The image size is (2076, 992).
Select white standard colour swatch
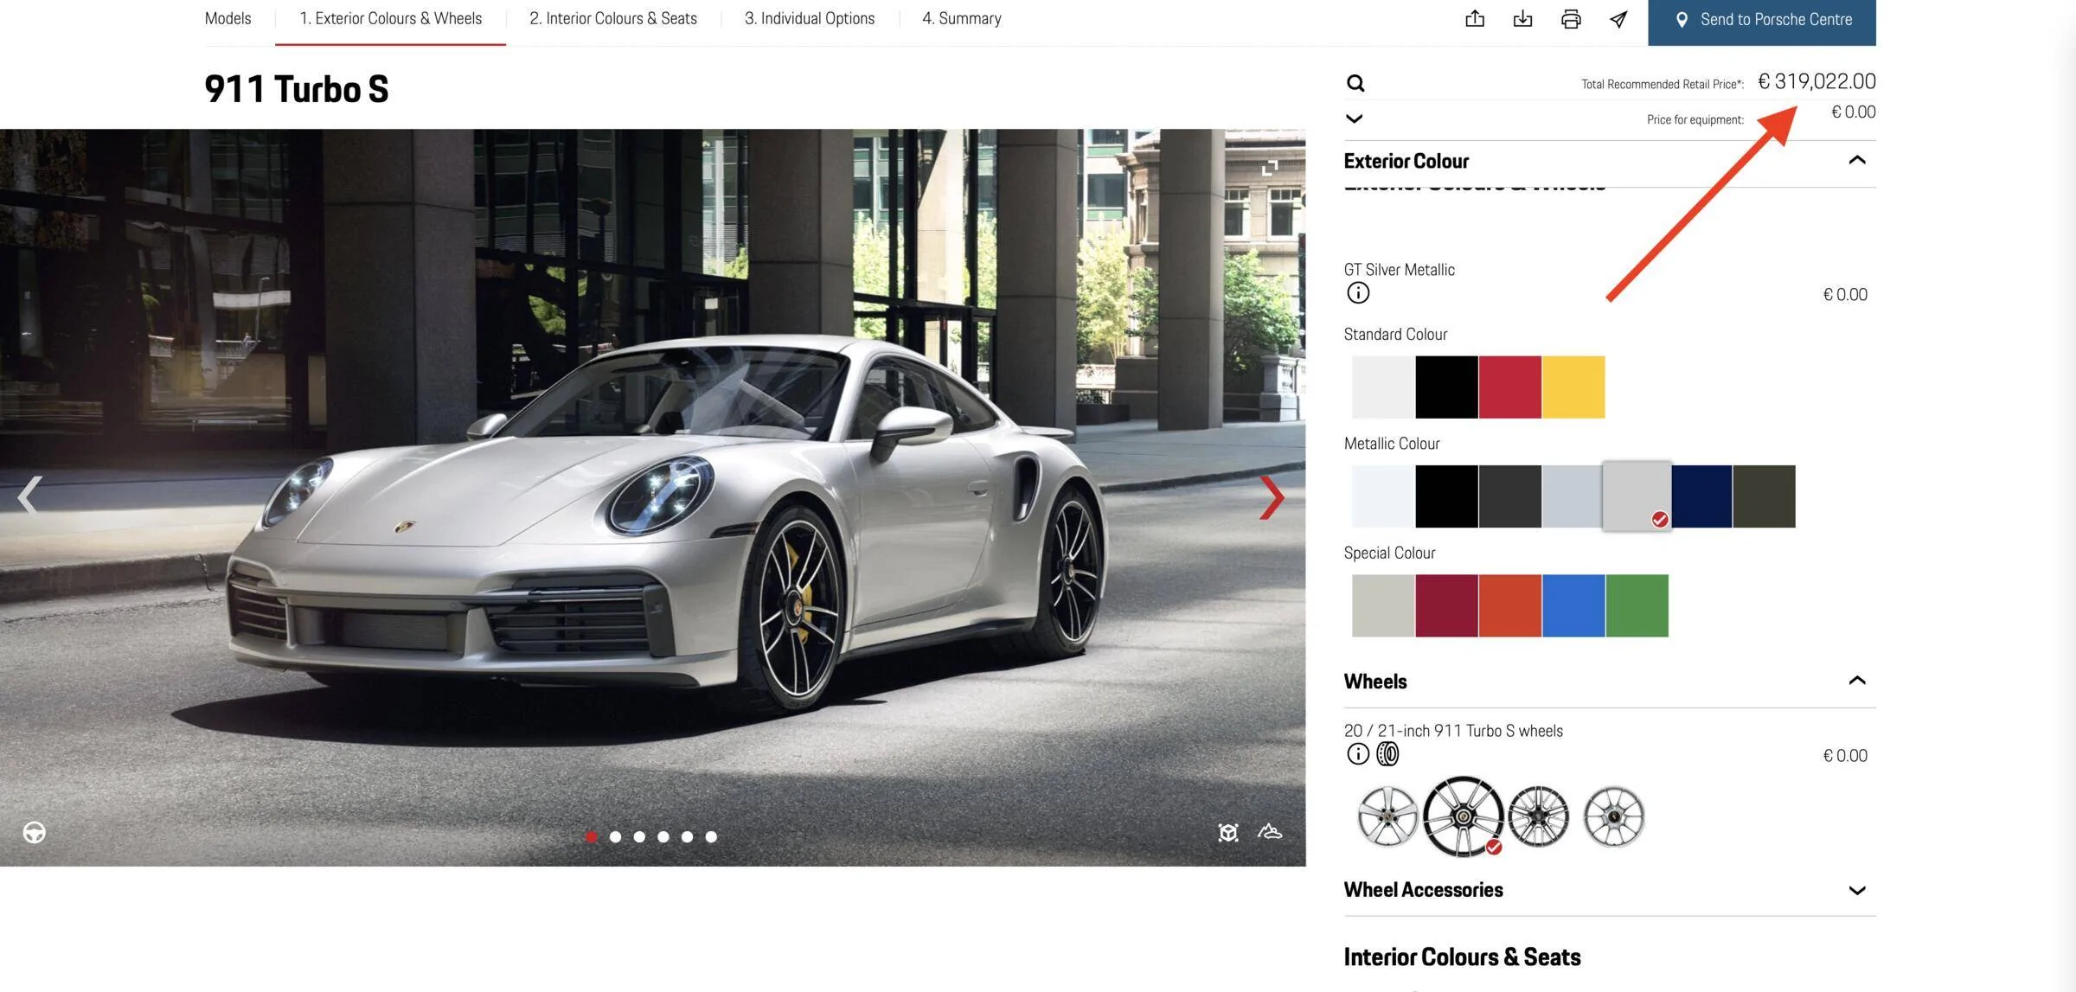tap(1383, 387)
